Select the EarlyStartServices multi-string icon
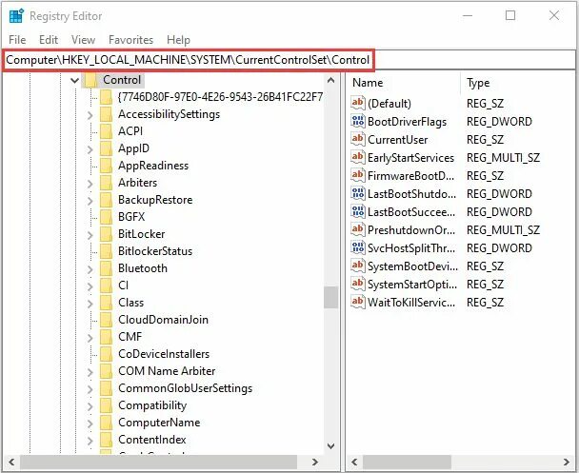Image resolution: width=579 pixels, height=473 pixels. point(357,157)
